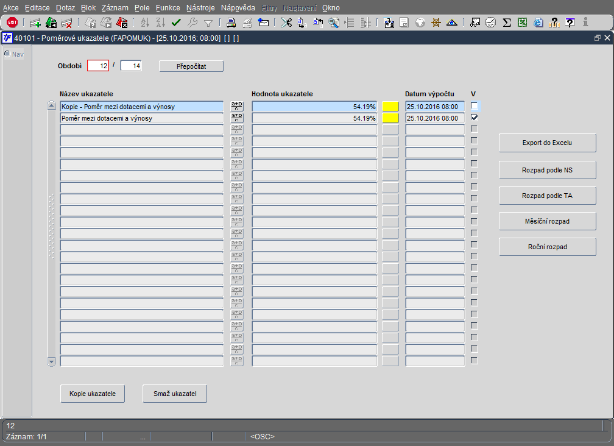Click Rozpad podle NS button
The width and height of the screenshot is (614, 446).
click(x=547, y=170)
